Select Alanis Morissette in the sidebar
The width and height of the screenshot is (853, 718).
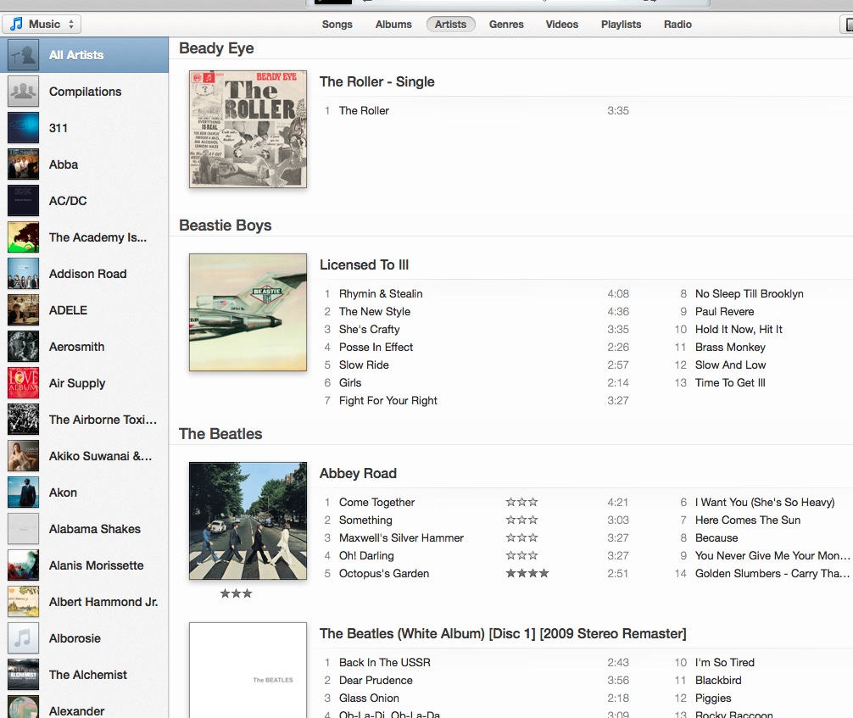[84, 565]
